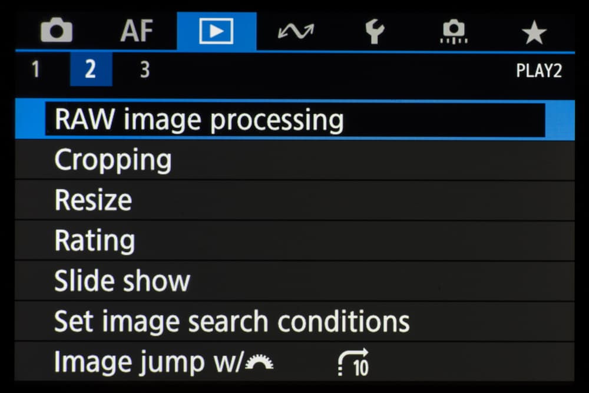
Task: Choose the Rating menu entry
Action: (294, 240)
